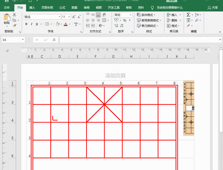
Task: Open the 公式 ribbon tab
Action: click(x=62, y=7)
